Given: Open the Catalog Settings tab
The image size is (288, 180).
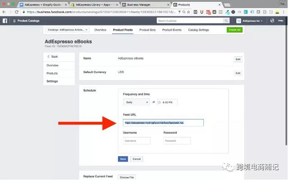Looking at the screenshot, I should (x=198, y=30).
